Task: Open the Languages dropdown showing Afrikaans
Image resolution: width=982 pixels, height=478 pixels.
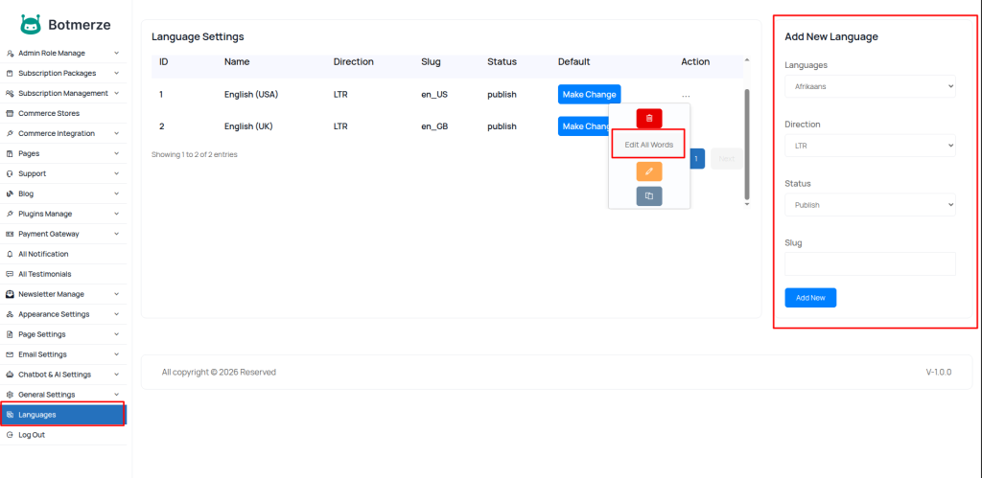Action: 870,86
